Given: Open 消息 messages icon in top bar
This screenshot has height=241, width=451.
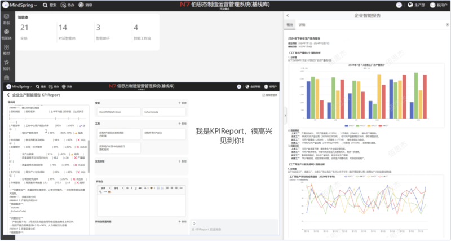Looking at the screenshot, I should [86, 4].
